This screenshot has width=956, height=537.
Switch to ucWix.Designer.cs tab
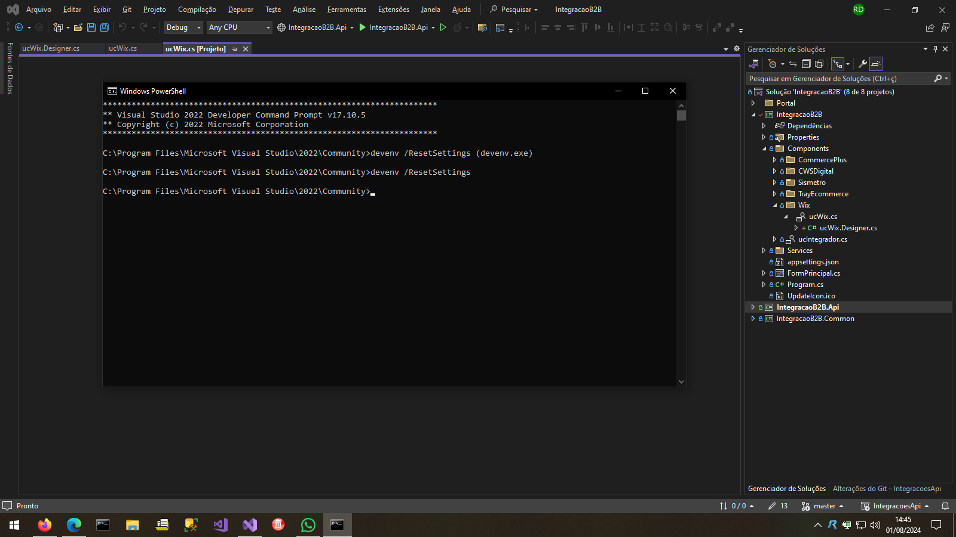(51, 48)
